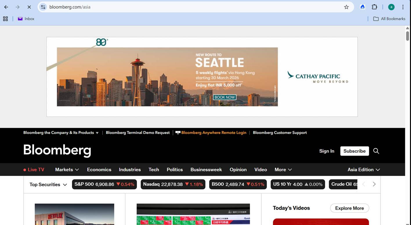Bookmark this page with the star icon
This screenshot has width=411, height=225.
346,7
